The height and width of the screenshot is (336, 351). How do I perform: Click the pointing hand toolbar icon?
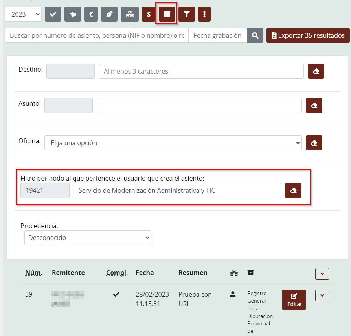pos(73,14)
